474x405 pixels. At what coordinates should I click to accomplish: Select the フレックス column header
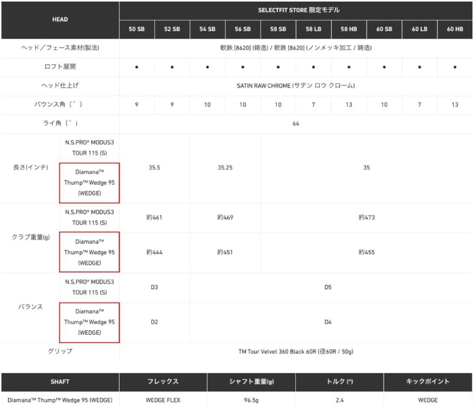163,382
